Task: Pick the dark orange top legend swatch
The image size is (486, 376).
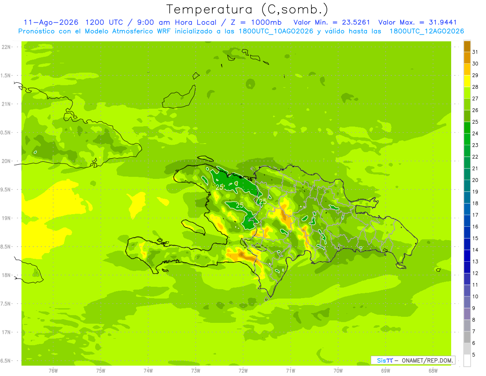Action: point(467,46)
